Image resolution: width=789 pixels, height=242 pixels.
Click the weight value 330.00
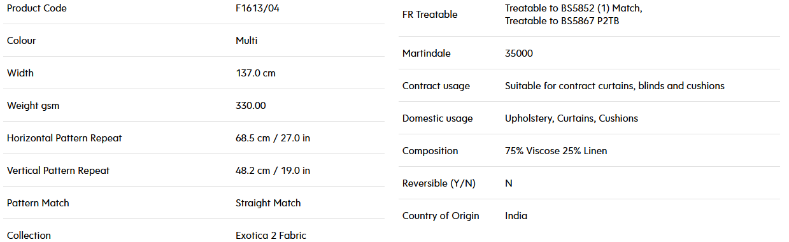pos(251,106)
